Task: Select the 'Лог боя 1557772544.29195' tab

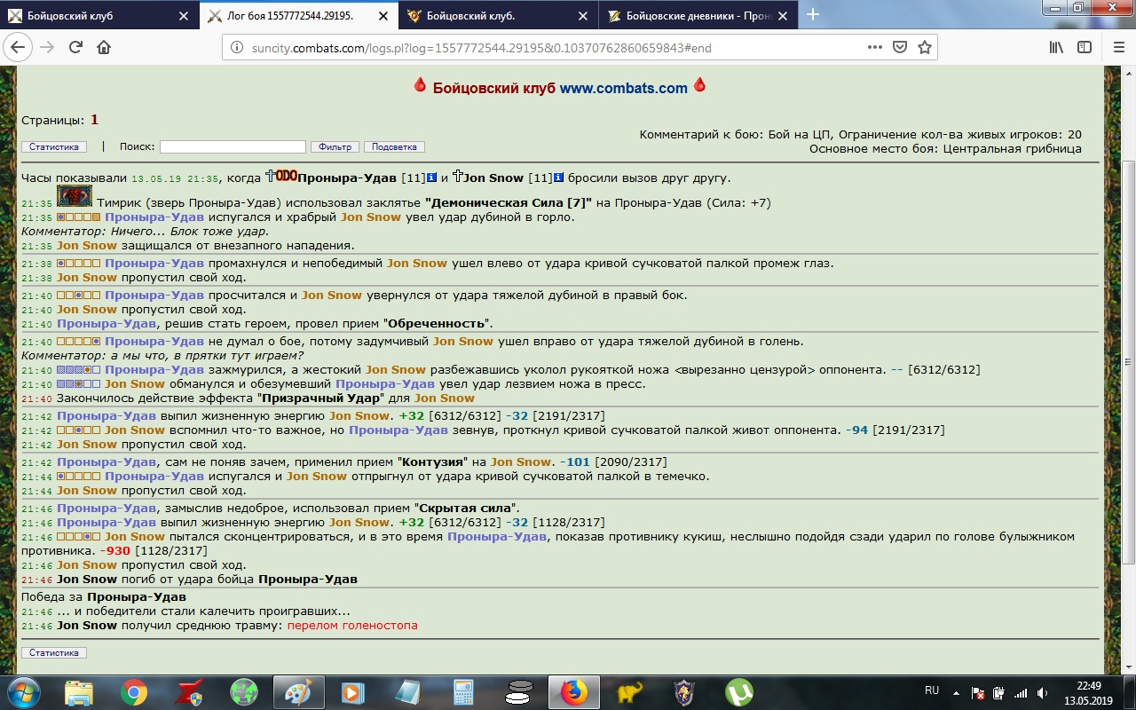Action: point(299,15)
